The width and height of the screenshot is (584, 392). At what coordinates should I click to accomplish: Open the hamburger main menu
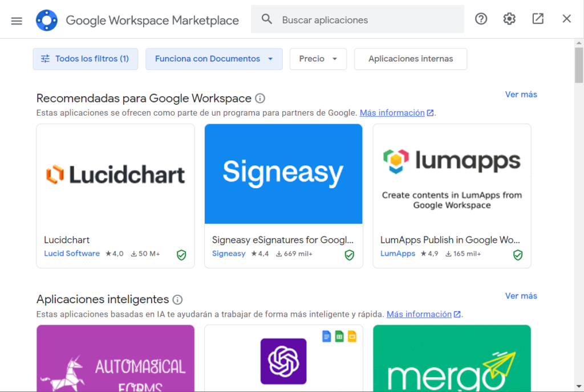[17, 20]
